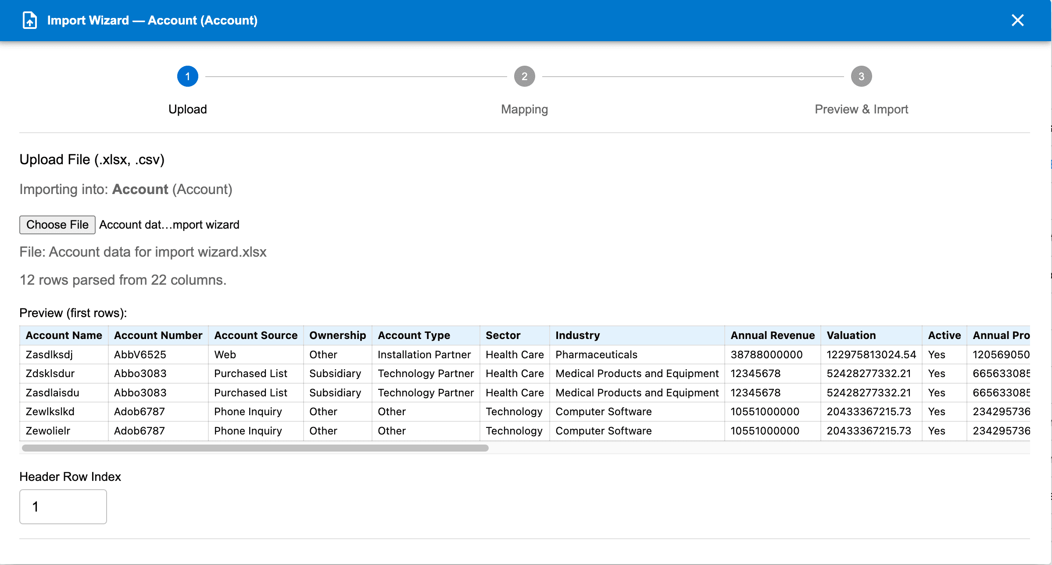1052x565 pixels.
Task: Click the Pharmaceuticals industry cell
Action: coord(596,354)
